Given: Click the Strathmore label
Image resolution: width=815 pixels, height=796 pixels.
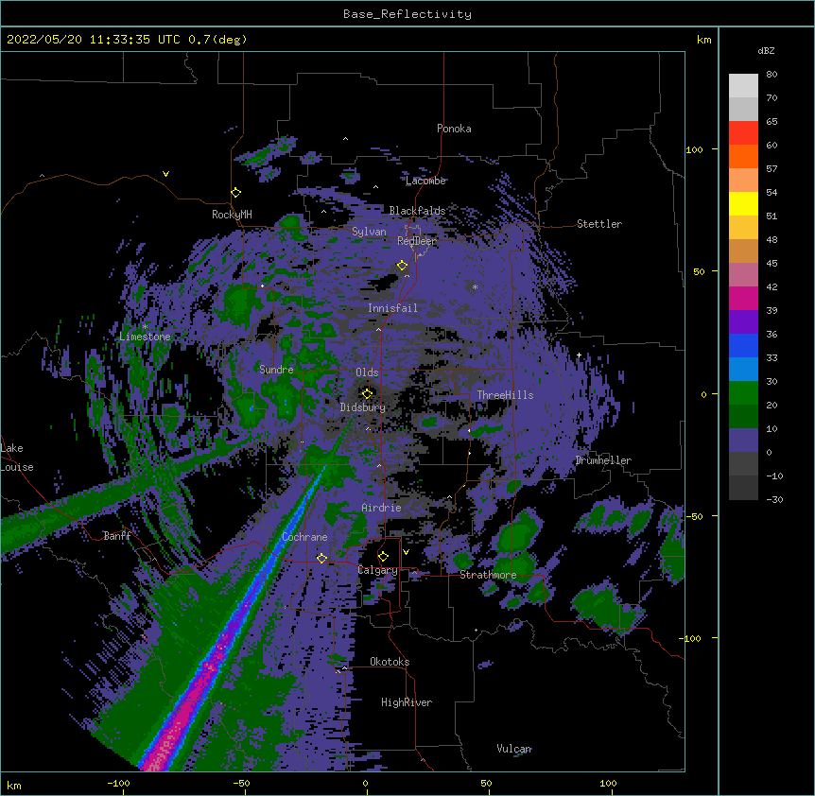Looking at the screenshot, I should coord(488,575).
